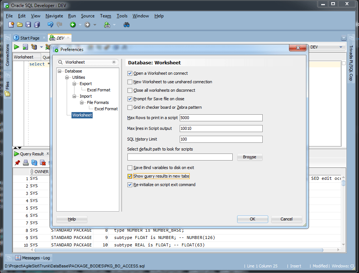Enable New Worksheet to use unshared connection

tap(130, 82)
